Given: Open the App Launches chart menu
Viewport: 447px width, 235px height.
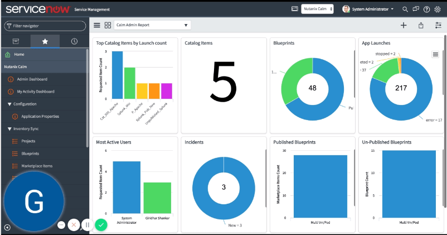Looking at the screenshot, I should [436, 54].
